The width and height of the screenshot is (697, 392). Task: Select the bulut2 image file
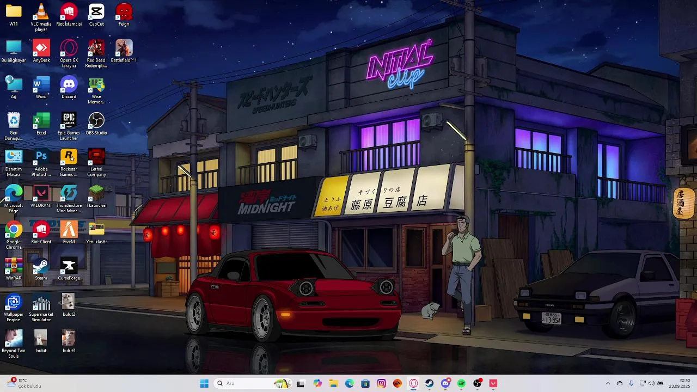(x=69, y=305)
